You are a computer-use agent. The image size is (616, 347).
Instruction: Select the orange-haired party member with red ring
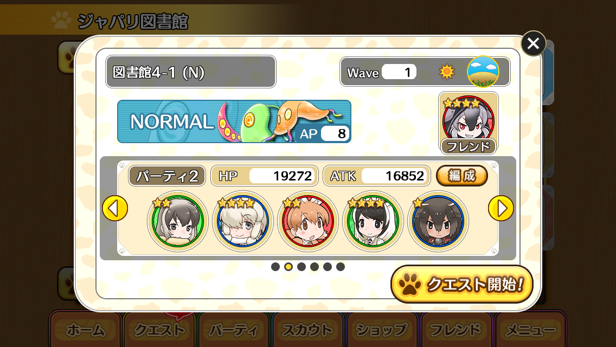[308, 221]
